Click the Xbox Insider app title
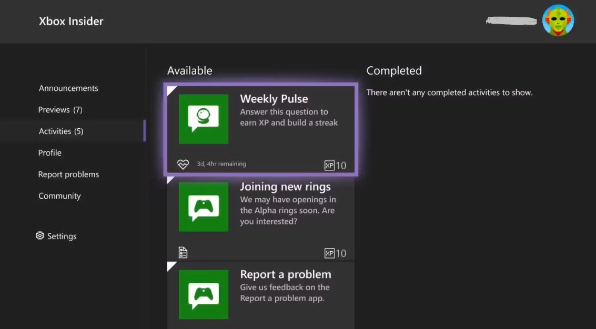Viewport: 596px width, 329px height. [71, 21]
